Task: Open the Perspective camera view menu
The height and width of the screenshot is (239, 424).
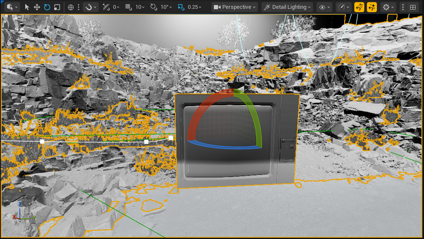Action: [234, 7]
